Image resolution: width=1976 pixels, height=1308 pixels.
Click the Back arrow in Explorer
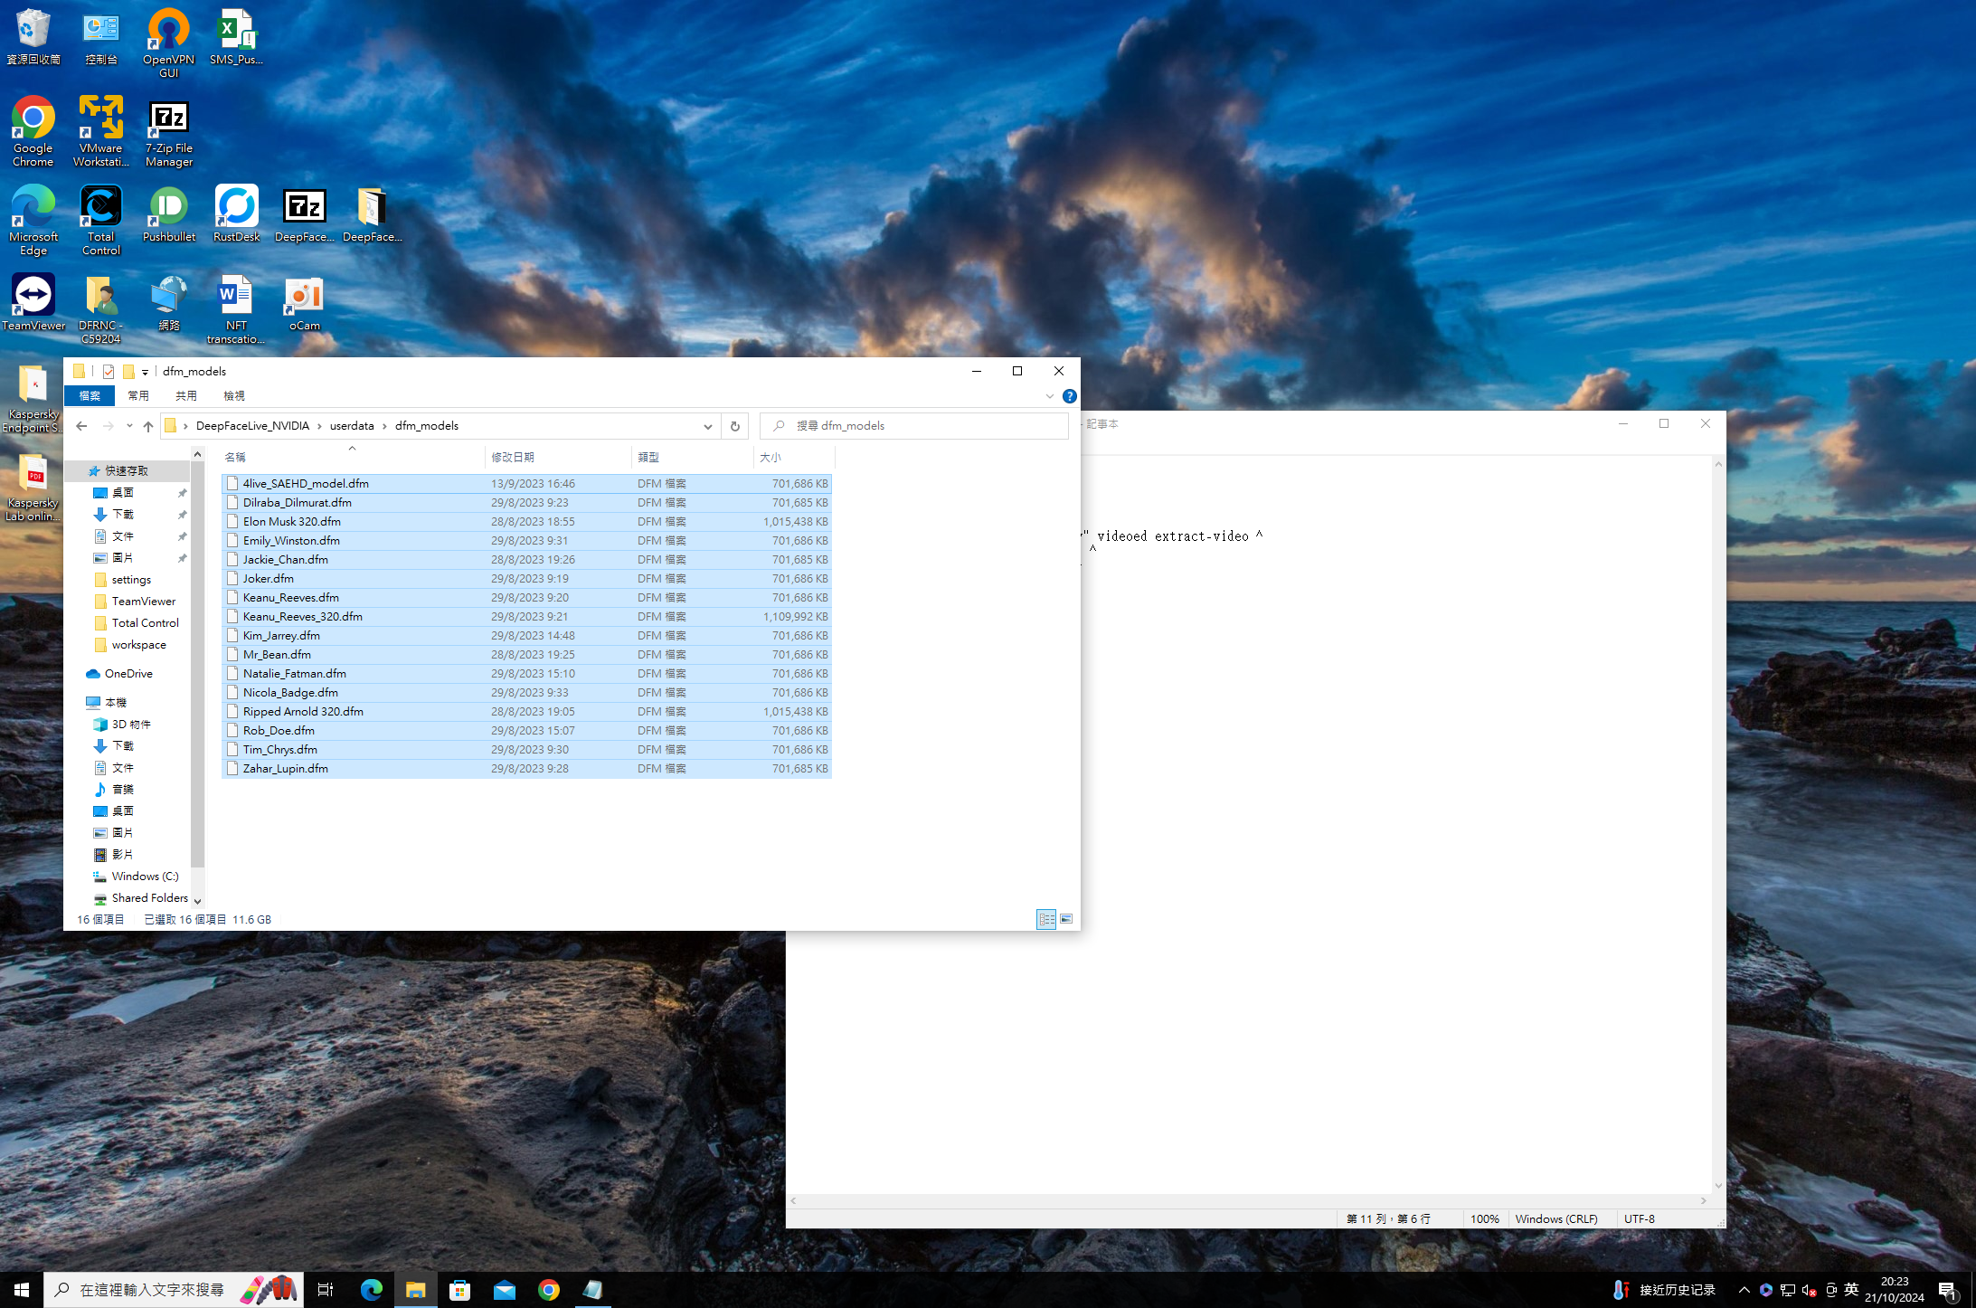point(81,426)
